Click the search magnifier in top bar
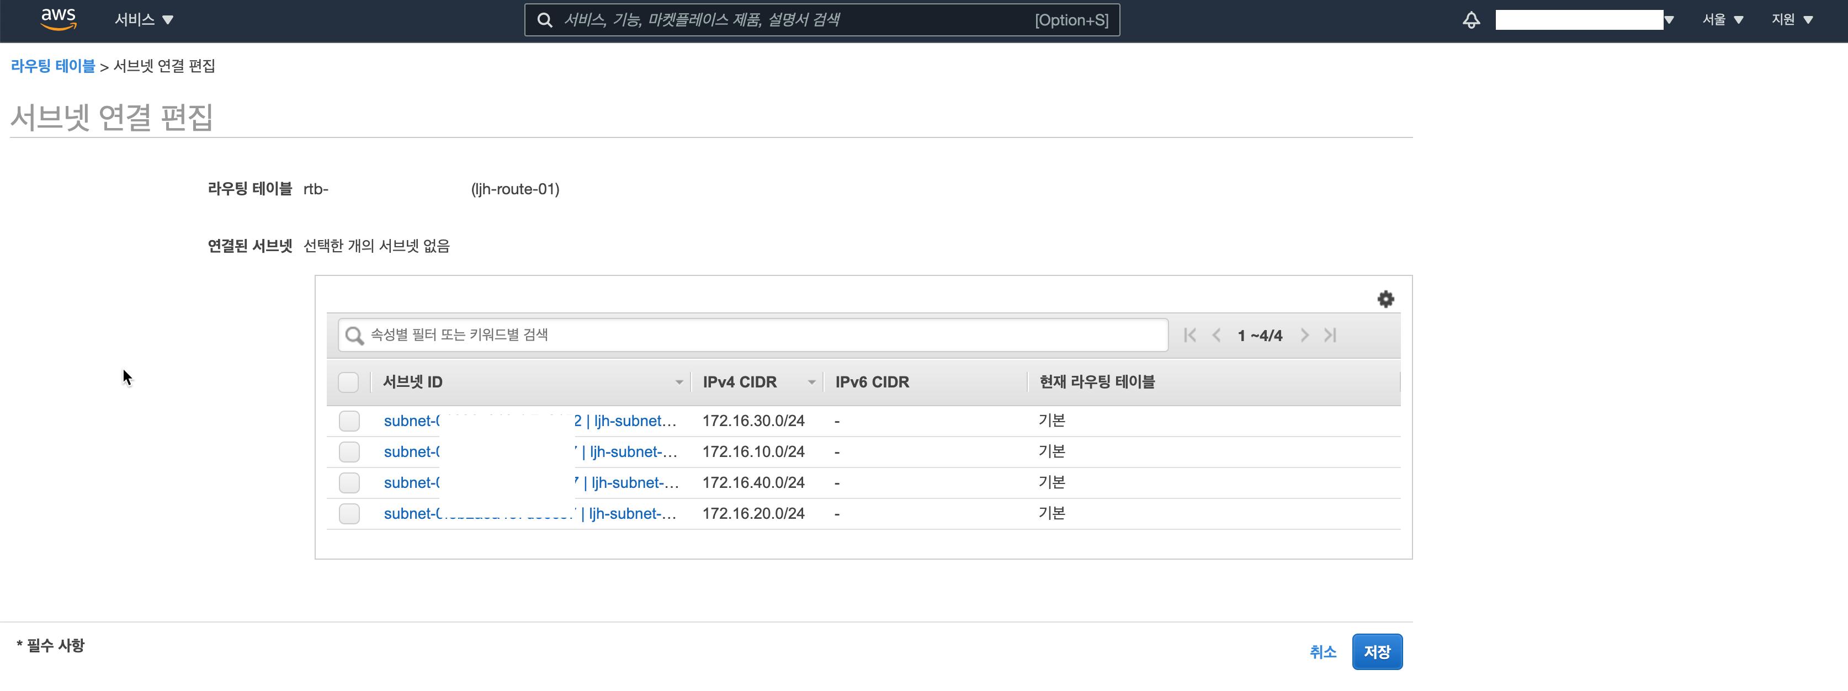This screenshot has height=691, width=1848. click(x=545, y=20)
